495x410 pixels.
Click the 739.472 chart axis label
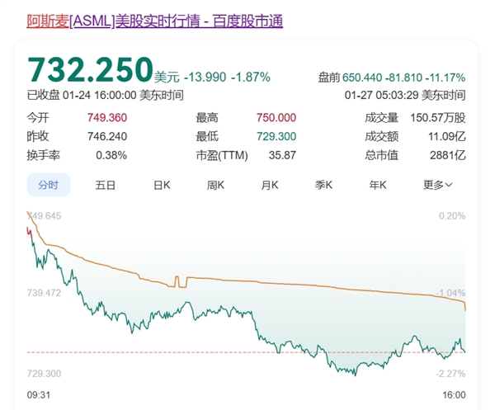click(44, 293)
